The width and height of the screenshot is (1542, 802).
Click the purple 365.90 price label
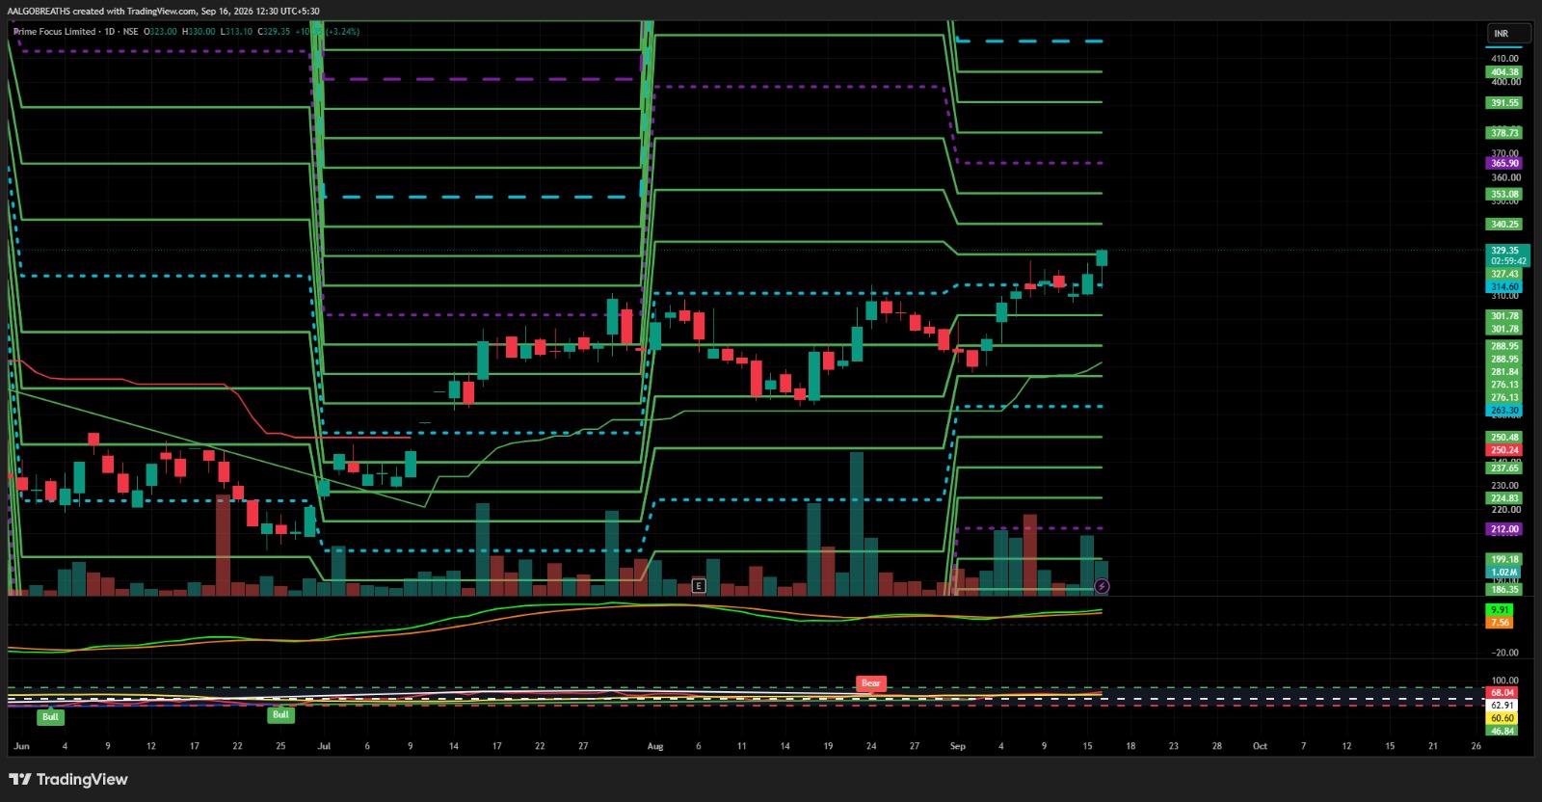[1504, 164]
